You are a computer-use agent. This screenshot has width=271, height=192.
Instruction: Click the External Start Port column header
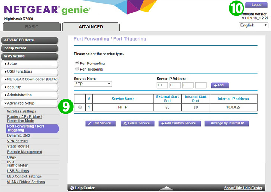[x=167, y=99]
